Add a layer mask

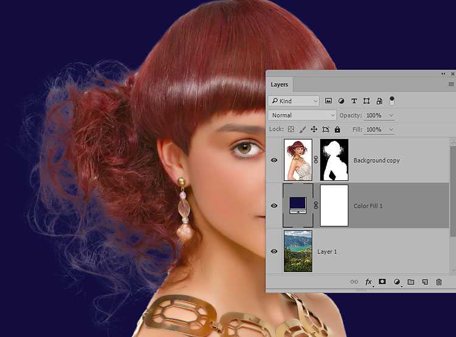[x=382, y=282]
